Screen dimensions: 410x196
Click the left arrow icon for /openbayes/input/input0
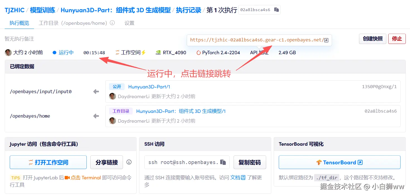pyautogui.click(x=96, y=91)
